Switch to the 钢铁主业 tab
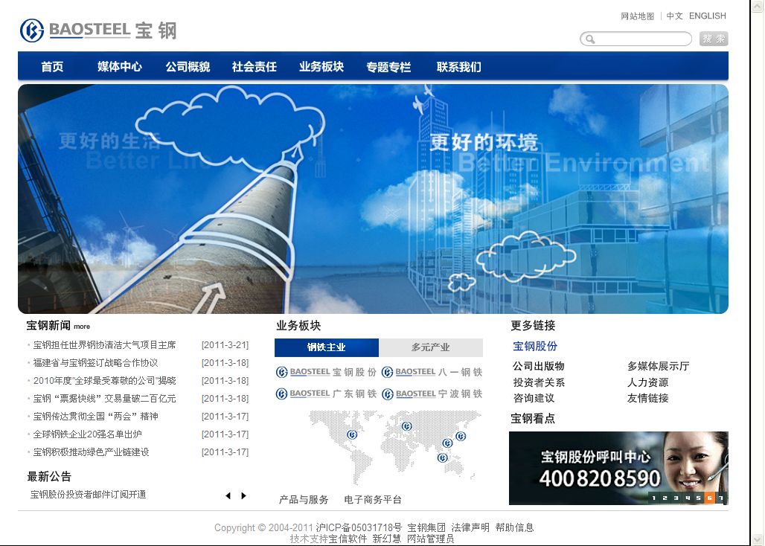The width and height of the screenshot is (765, 546). (x=327, y=347)
